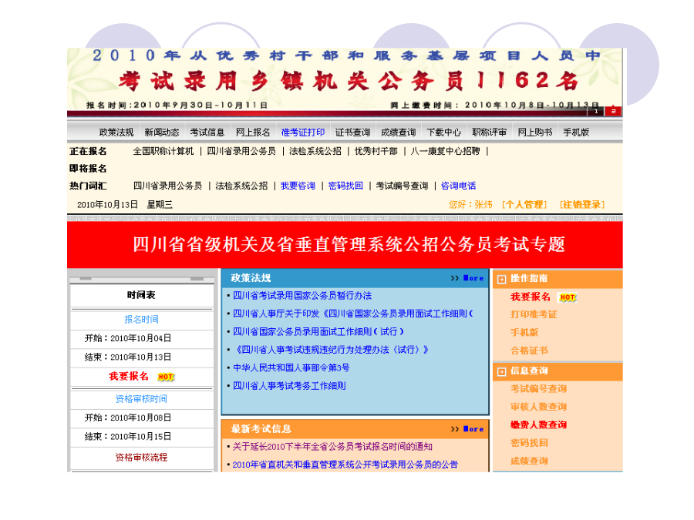This screenshot has width=694, height=520.
Task: Click the square icon beside 信息查询 header
Action: tap(501, 371)
